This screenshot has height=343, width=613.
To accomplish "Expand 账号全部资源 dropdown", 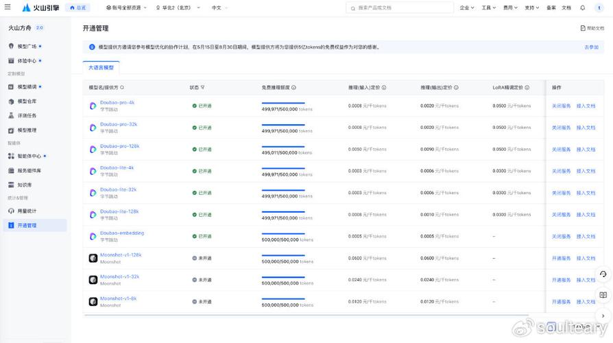I will pyautogui.click(x=126, y=8).
